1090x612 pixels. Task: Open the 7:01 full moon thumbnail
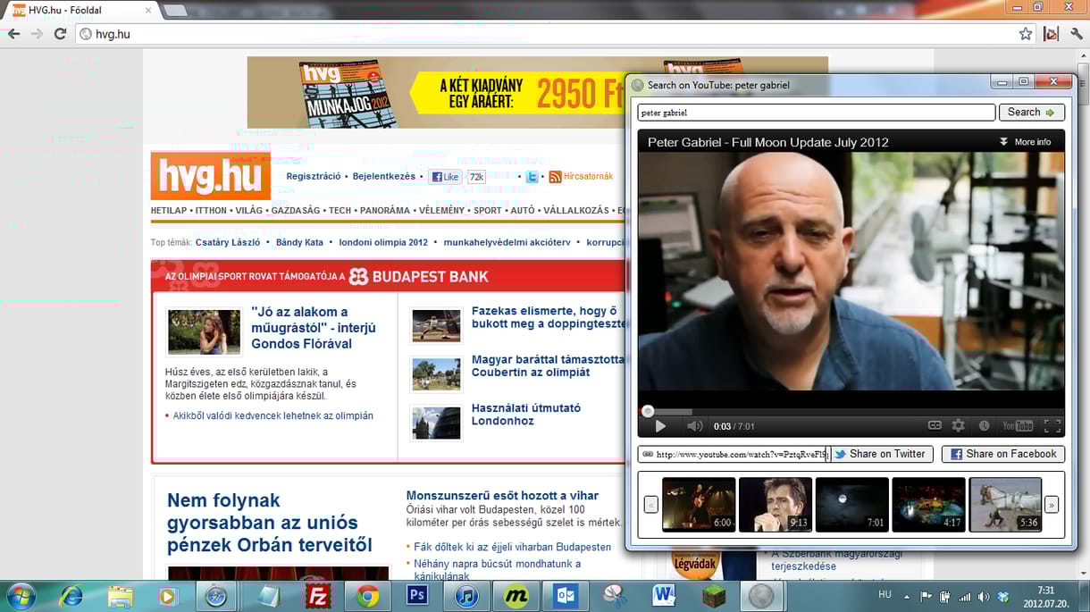[x=852, y=504]
